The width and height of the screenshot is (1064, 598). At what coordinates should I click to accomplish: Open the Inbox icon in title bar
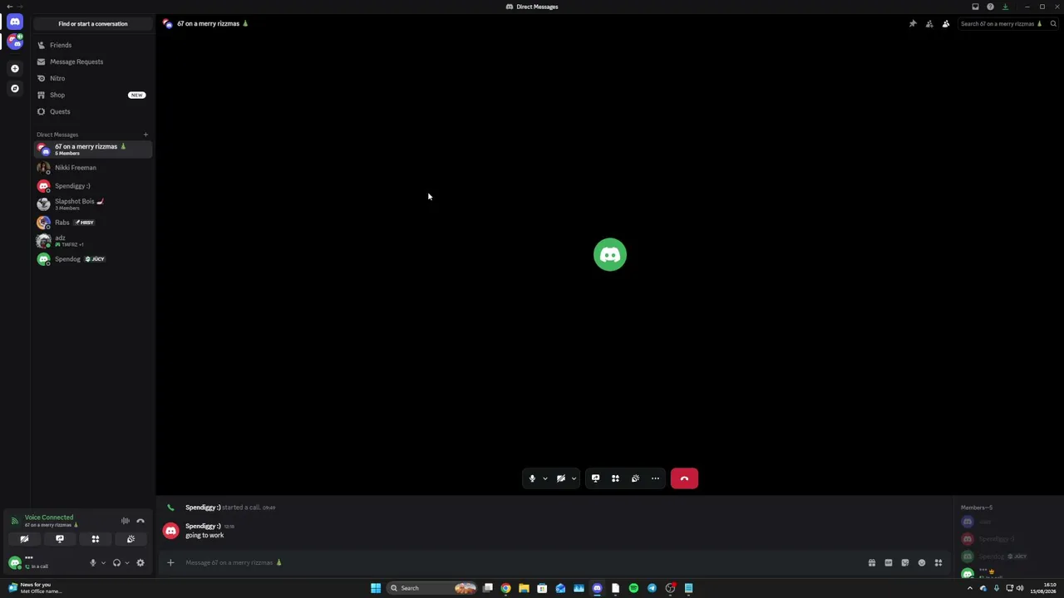click(975, 7)
